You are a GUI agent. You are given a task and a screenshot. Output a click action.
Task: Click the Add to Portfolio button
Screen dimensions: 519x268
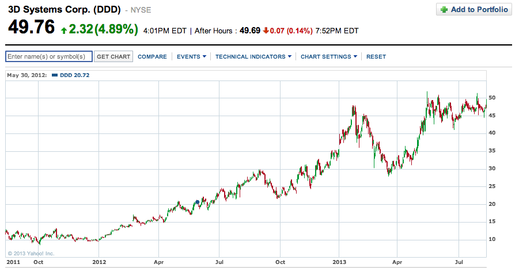pos(474,10)
